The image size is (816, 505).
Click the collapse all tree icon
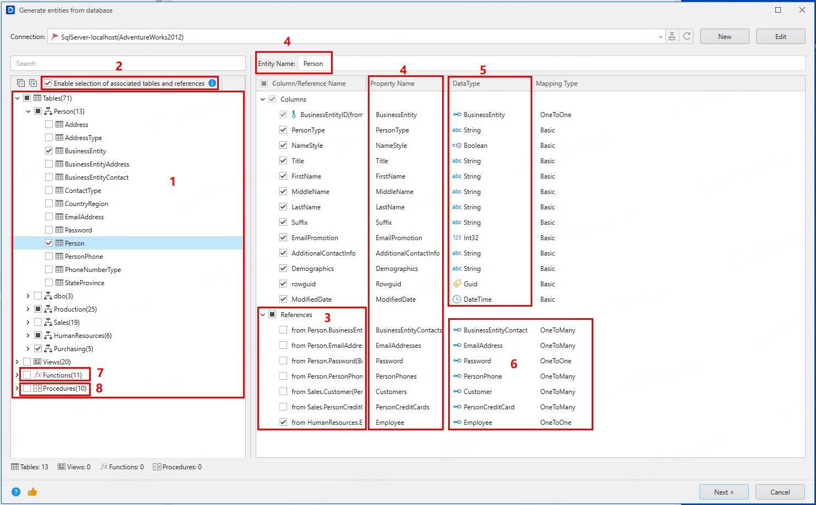tap(21, 84)
